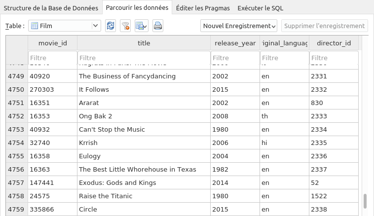Select row header 4756

tap(17, 170)
